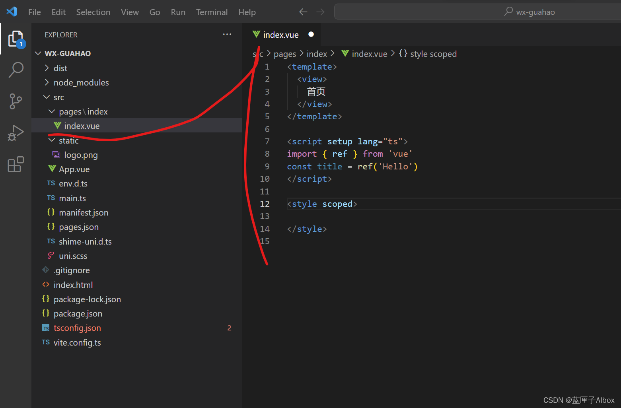621x408 pixels.
Task: Open package.json file name in the tree
Action: [x=78, y=313]
